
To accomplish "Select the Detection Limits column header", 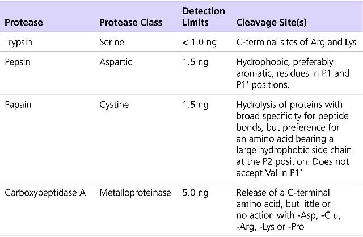I will click(204, 17).
